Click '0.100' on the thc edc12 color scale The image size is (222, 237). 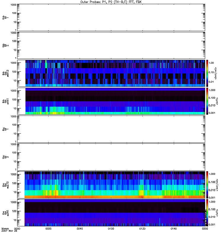pos(212,182)
